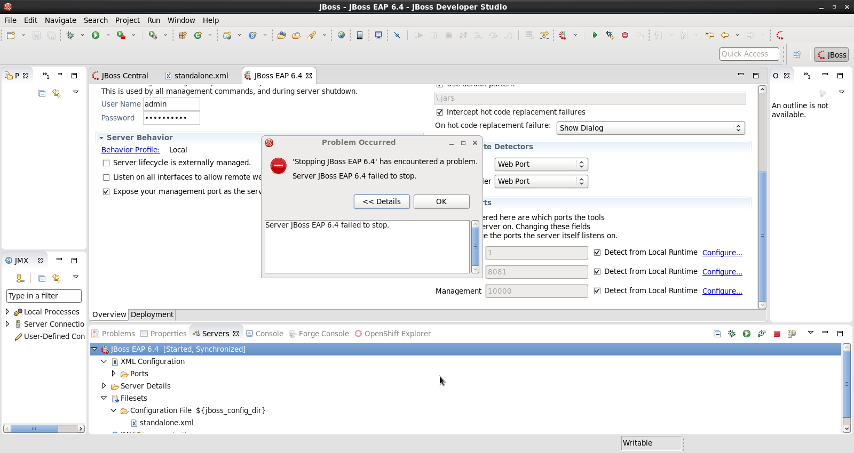Start the server in debug mode from Servers view

coord(732,334)
